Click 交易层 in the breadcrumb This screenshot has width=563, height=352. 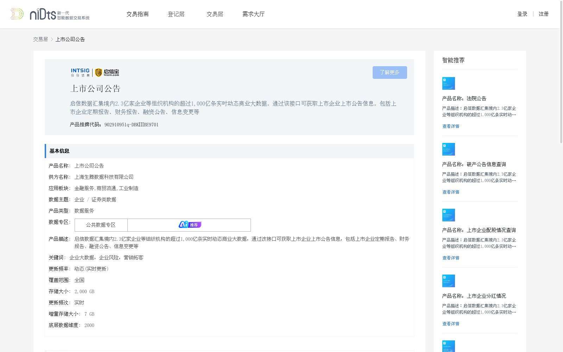(40, 39)
